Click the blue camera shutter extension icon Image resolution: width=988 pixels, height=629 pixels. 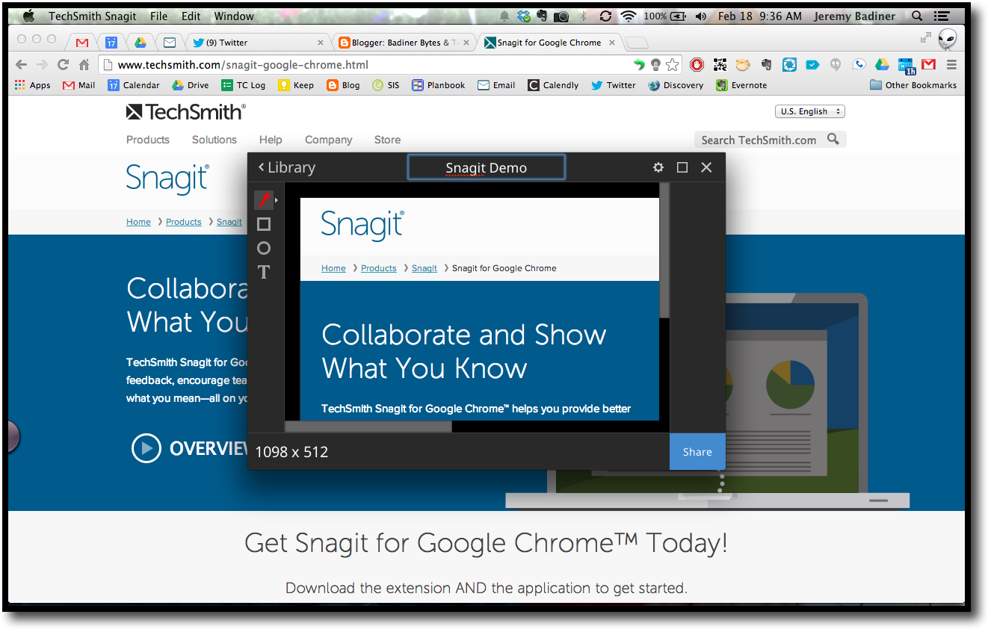[x=789, y=65]
